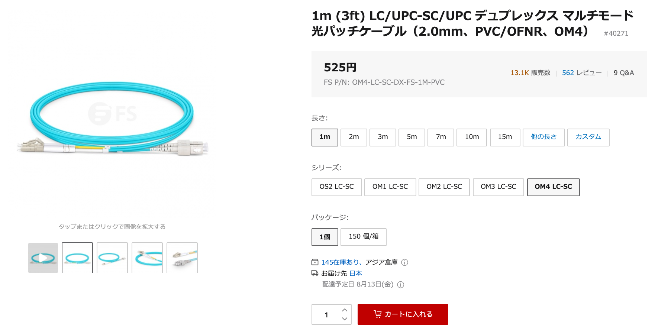Screen dimensions: 655x333
Task: Click the info icon beside 配達予定日
Action: click(x=400, y=285)
